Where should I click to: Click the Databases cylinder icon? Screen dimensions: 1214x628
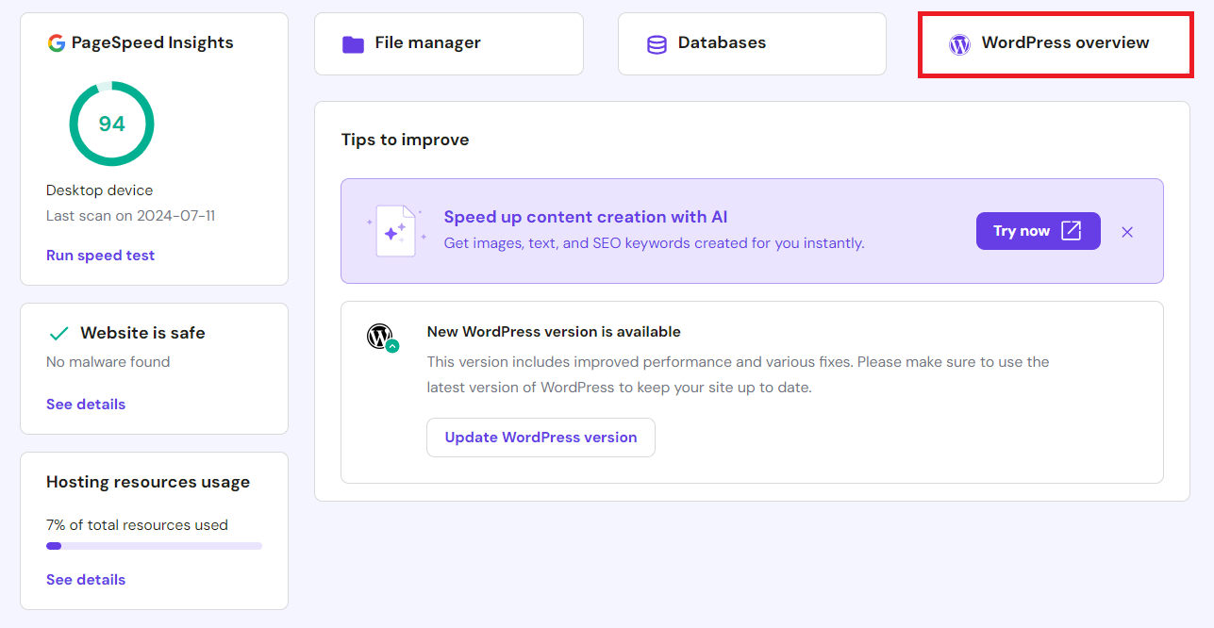pos(657,42)
